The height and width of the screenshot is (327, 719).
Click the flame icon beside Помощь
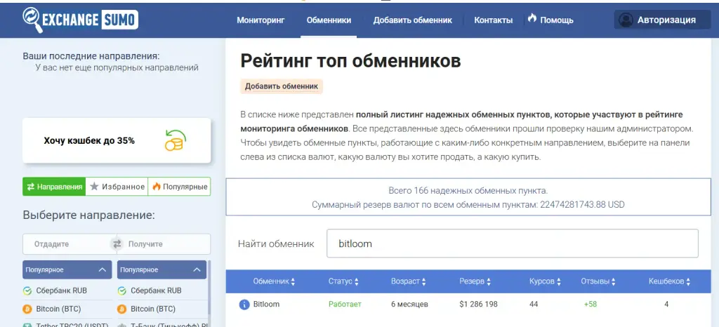[532, 18]
